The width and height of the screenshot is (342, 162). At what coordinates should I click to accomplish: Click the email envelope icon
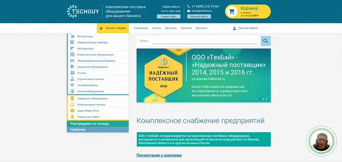(x=188, y=11)
